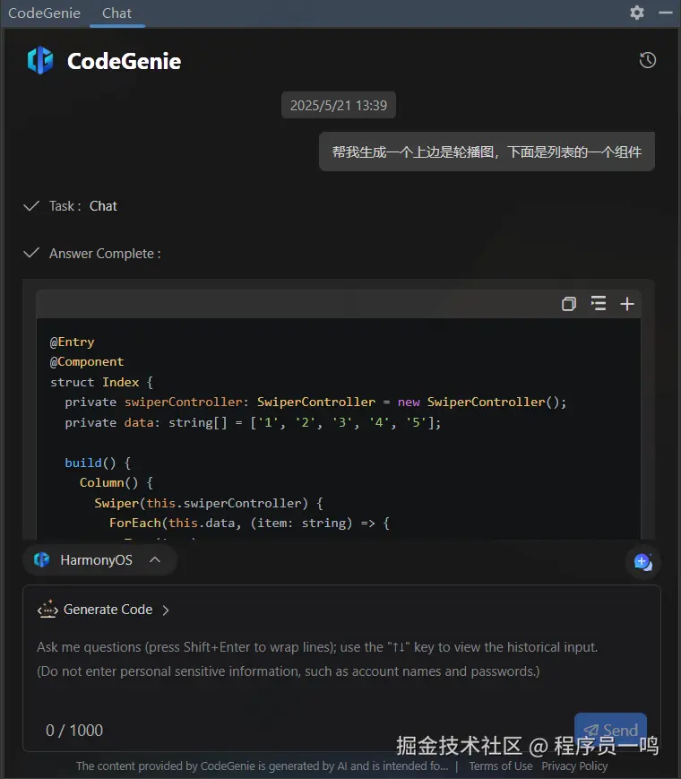The height and width of the screenshot is (779, 681).
Task: Click the '0 / 1000' character counter
Action: click(74, 731)
